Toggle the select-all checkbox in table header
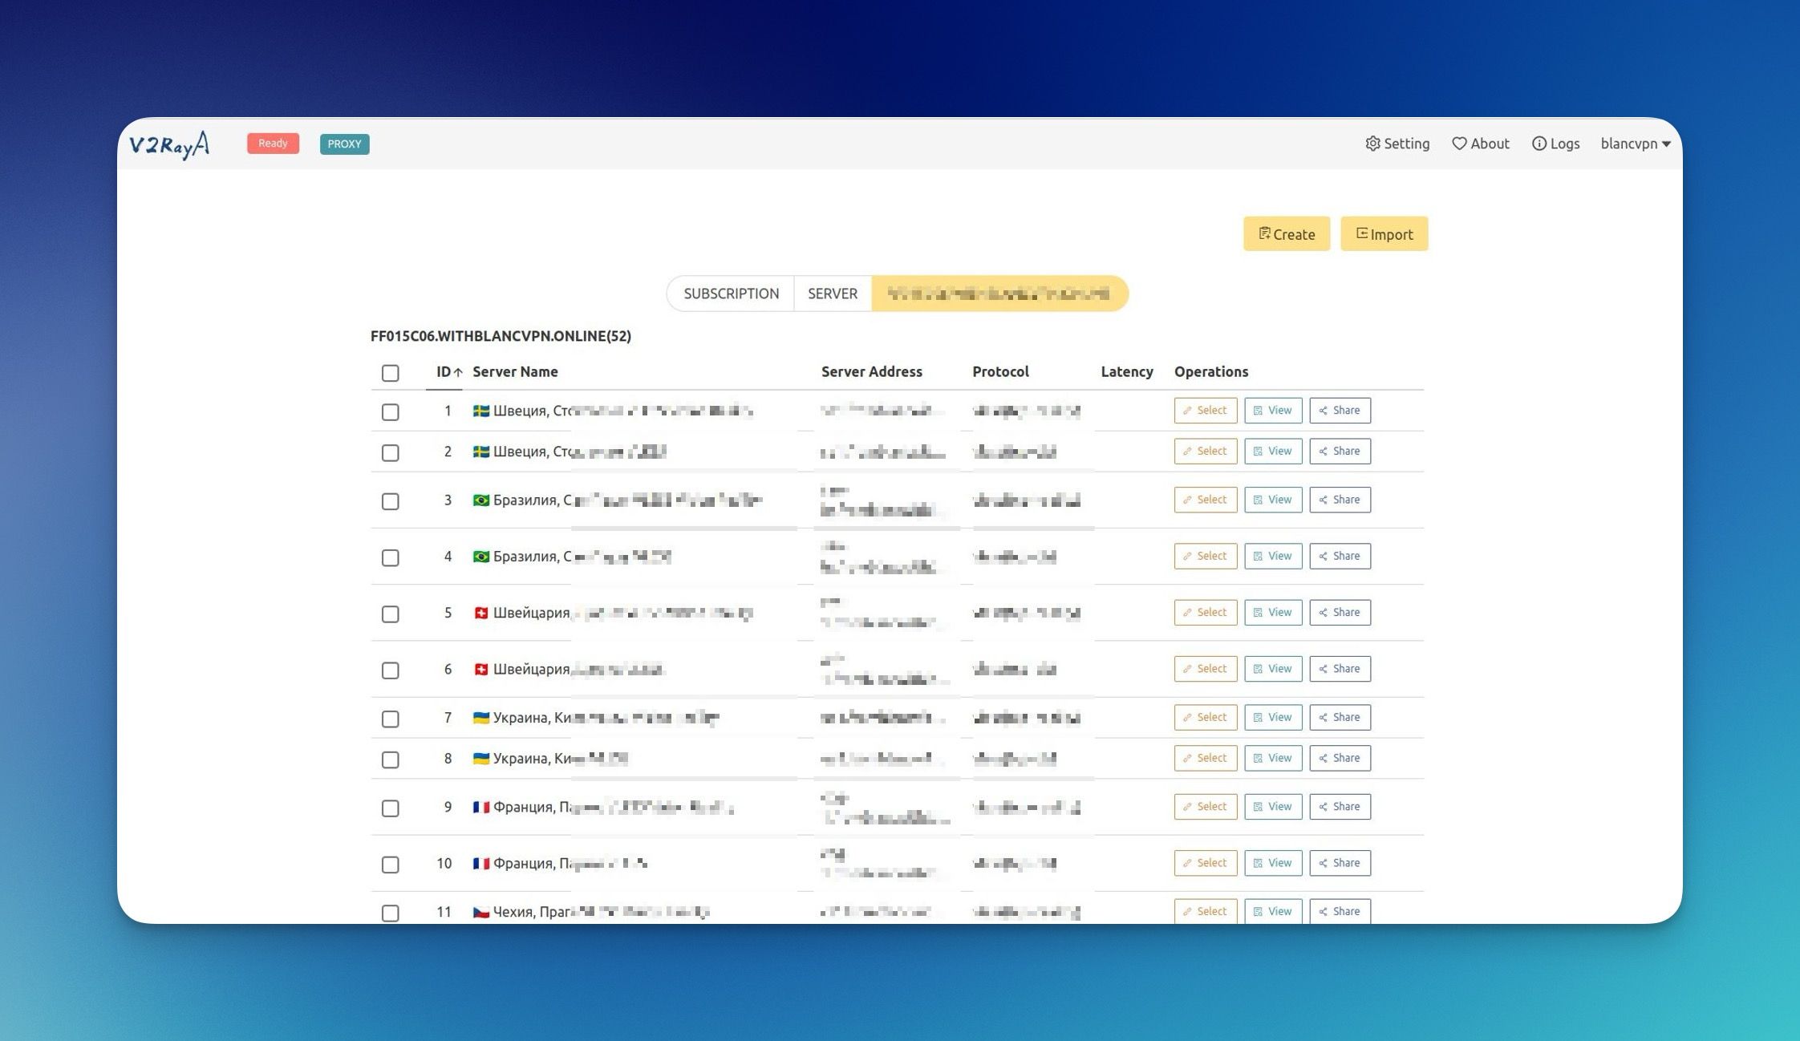This screenshot has height=1041, width=1800. pos(390,373)
